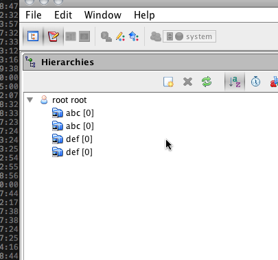
Task: Open the Help menu
Action: pyautogui.click(x=144, y=15)
